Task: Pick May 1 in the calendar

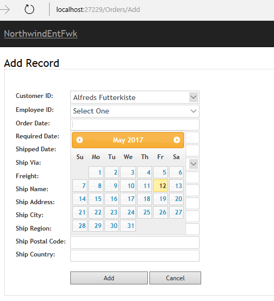Action: point(96,172)
